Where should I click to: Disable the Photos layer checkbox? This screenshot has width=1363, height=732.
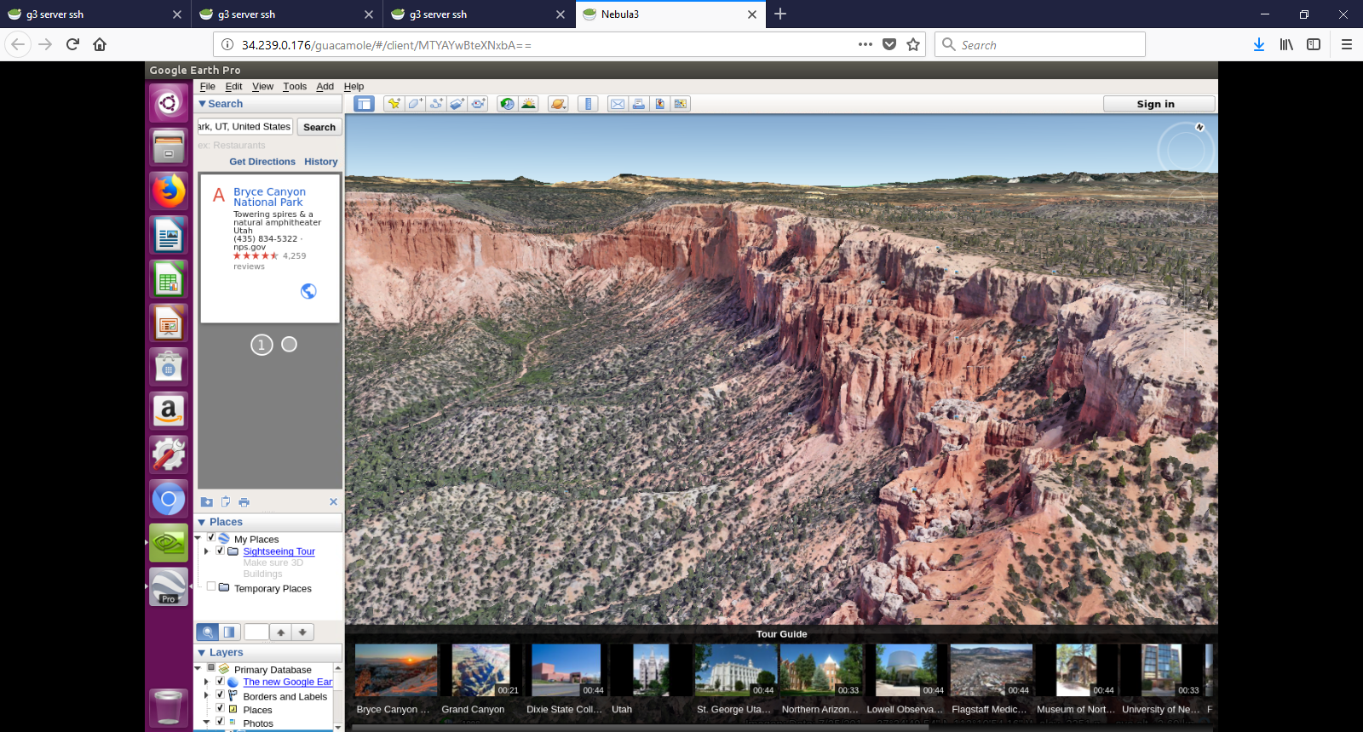[220, 722]
